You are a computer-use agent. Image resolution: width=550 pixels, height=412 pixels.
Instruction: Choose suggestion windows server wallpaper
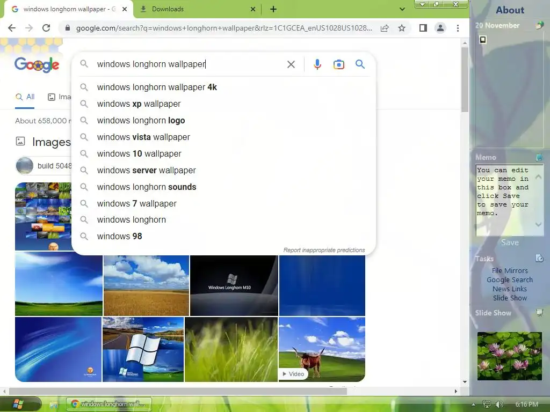[x=223, y=171]
